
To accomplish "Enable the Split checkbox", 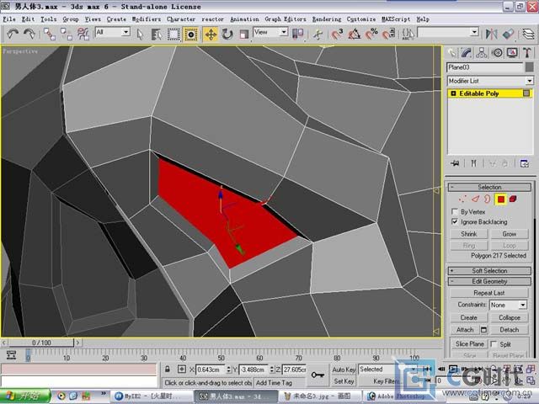I will (494, 344).
